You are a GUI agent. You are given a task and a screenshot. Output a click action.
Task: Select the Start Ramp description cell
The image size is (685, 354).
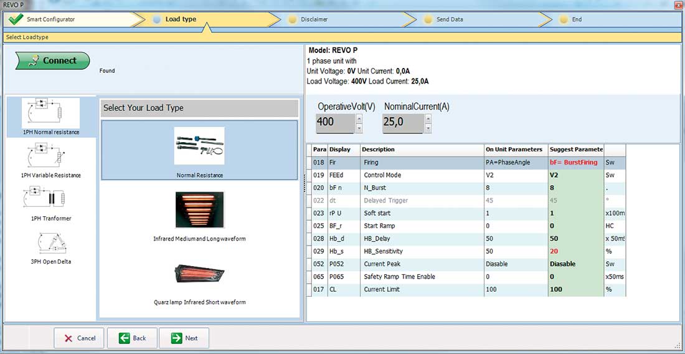(422, 226)
